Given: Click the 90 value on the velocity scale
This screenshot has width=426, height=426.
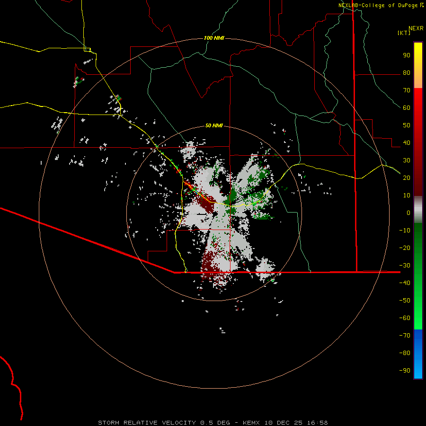Looking at the screenshot, I should click(407, 55).
